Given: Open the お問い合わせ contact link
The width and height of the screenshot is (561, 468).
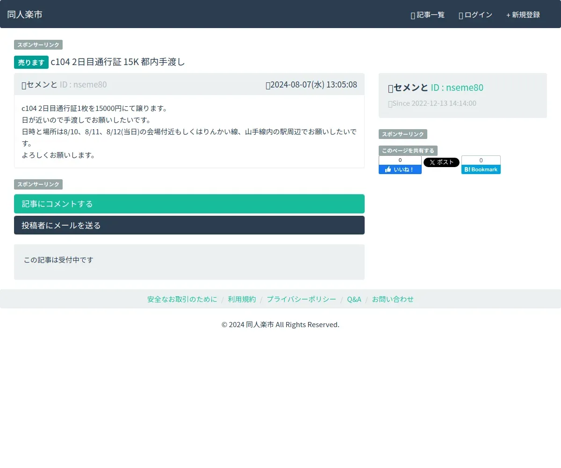Looking at the screenshot, I should point(393,299).
